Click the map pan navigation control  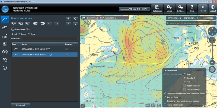pyautogui.click(x=212, y=31)
